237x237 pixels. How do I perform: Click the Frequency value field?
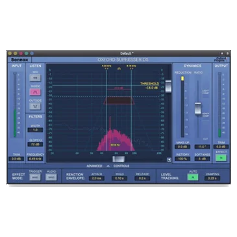(x=35, y=158)
